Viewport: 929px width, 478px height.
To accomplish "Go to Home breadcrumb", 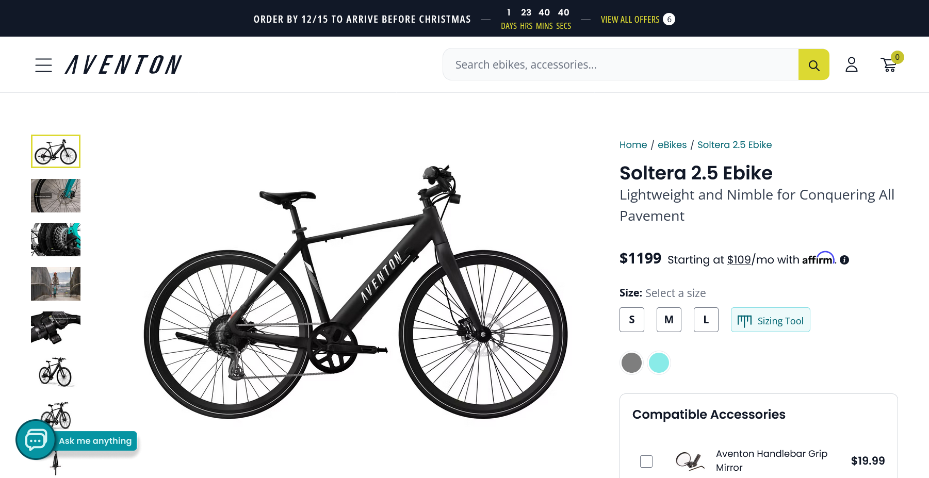I will 633,145.
